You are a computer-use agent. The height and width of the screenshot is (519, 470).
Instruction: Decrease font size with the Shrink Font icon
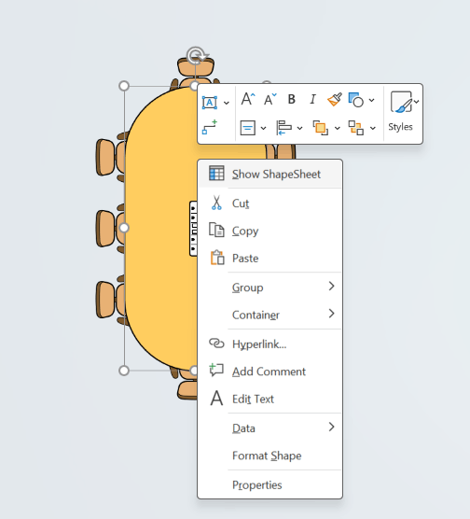270,99
